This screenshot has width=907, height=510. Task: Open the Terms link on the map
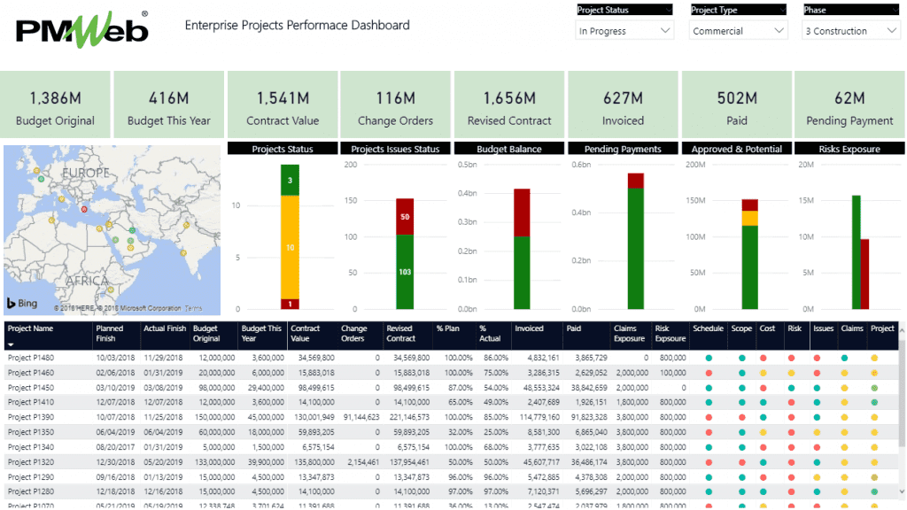pyautogui.click(x=193, y=308)
